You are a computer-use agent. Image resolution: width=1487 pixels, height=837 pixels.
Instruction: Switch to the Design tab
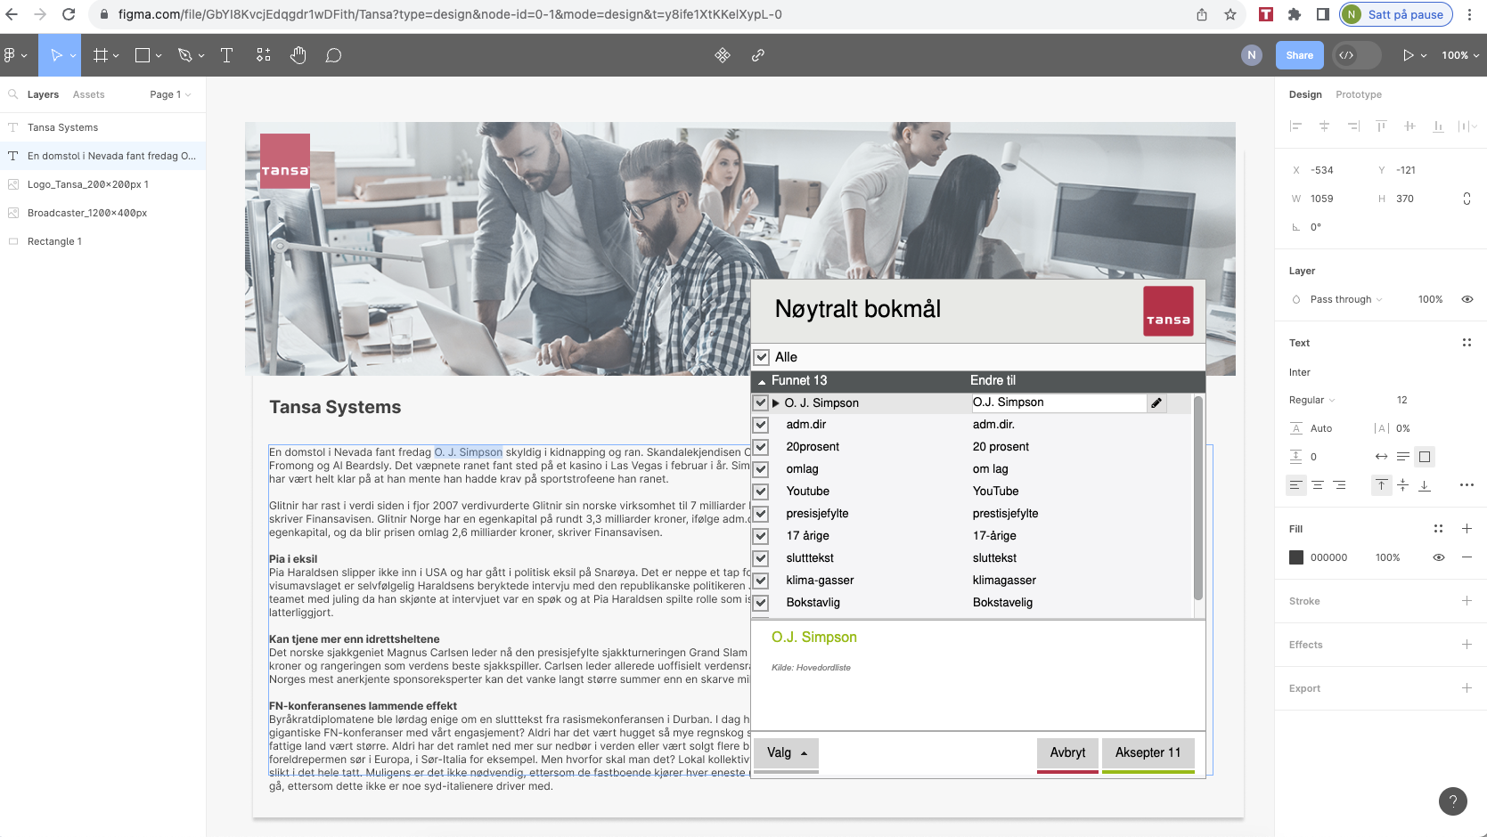(1305, 94)
